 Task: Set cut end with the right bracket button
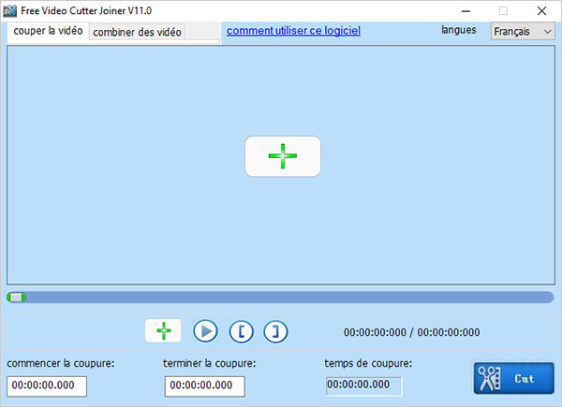(x=275, y=331)
